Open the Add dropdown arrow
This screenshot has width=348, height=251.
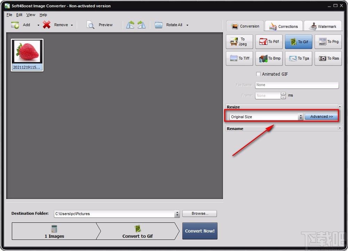click(38, 25)
